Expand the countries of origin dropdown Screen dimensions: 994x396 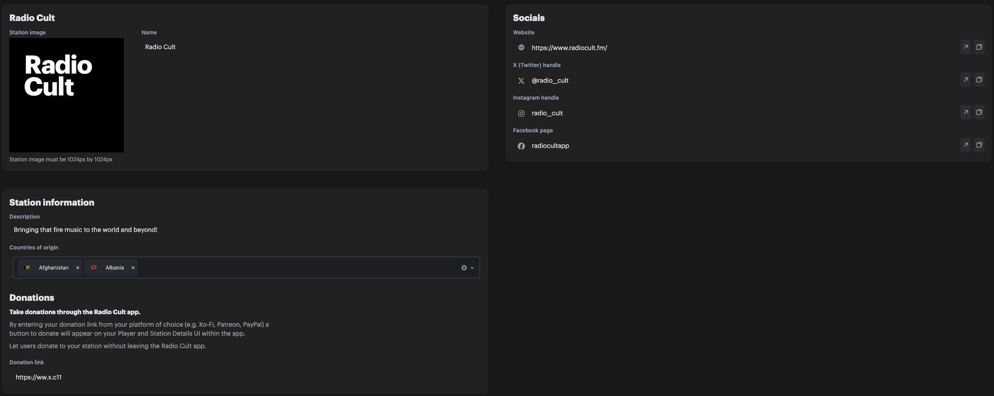pos(472,268)
